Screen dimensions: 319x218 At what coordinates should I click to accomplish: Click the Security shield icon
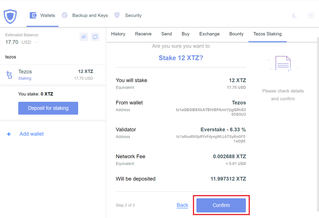[117, 15]
